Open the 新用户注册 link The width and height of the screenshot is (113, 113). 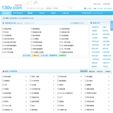click(x=97, y=4)
